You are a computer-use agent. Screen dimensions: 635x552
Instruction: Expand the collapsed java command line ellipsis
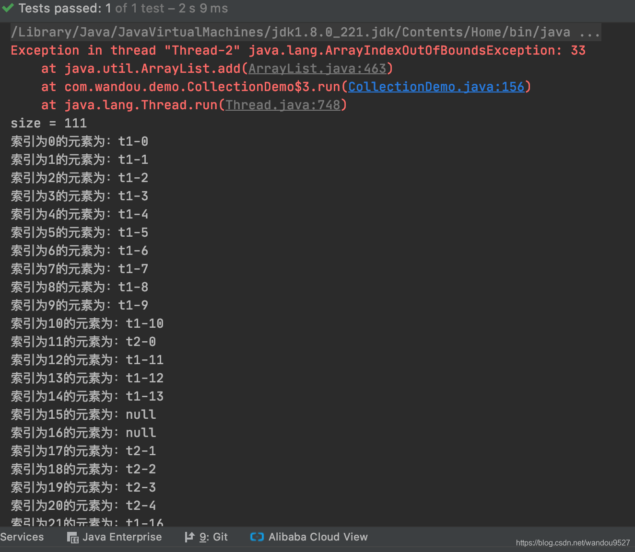coord(589,32)
